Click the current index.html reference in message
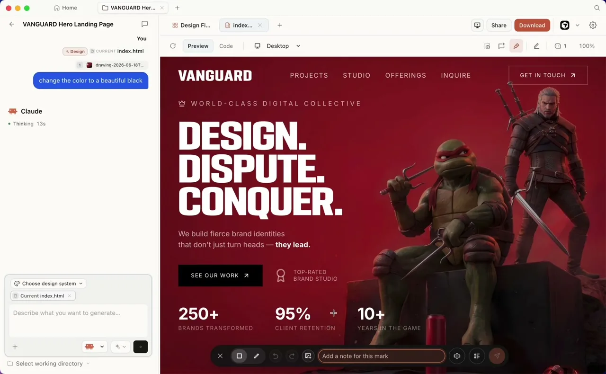Screen dimensions: 606x374 pos(117,51)
